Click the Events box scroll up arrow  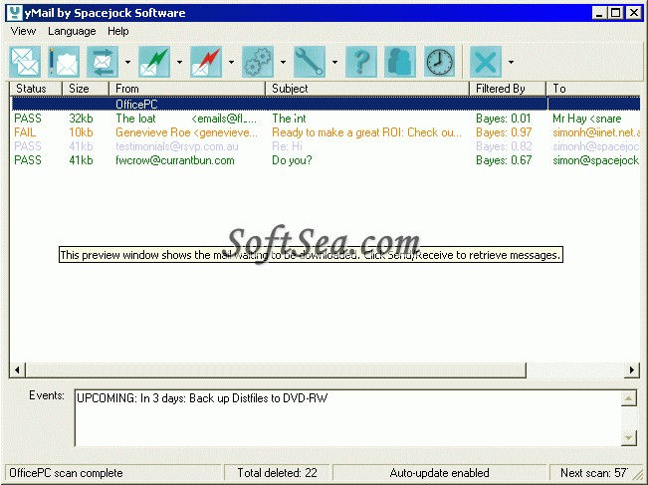628,398
